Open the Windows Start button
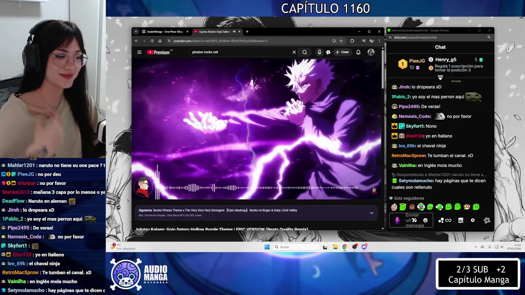This screenshot has width=525, height=295. 267,247
